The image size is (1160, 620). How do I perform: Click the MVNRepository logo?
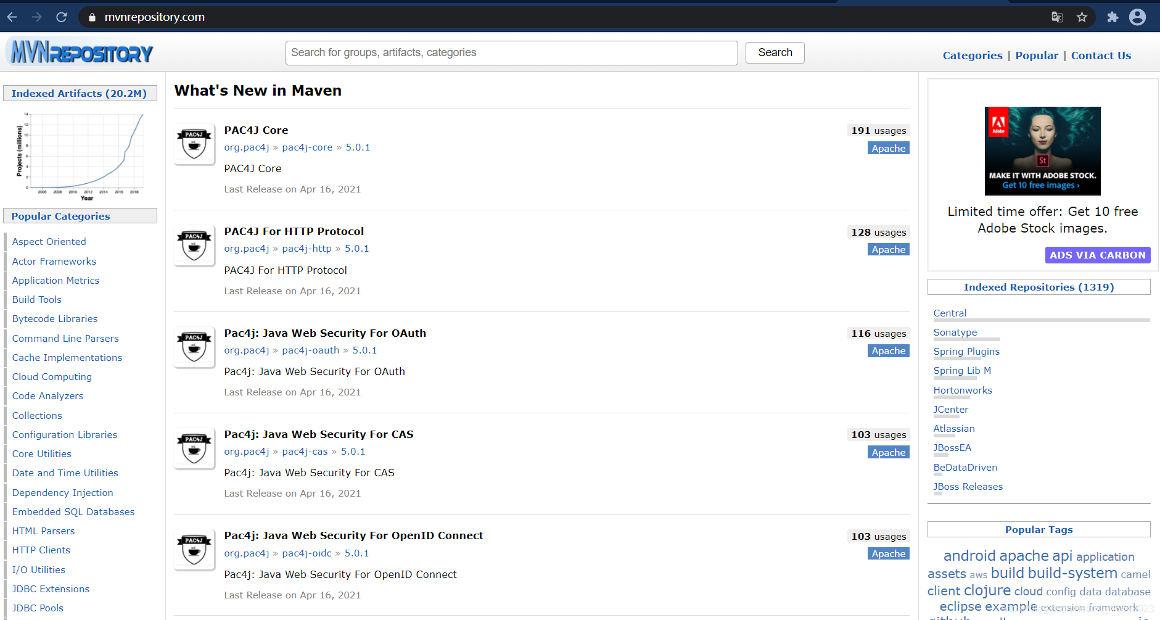(x=81, y=52)
